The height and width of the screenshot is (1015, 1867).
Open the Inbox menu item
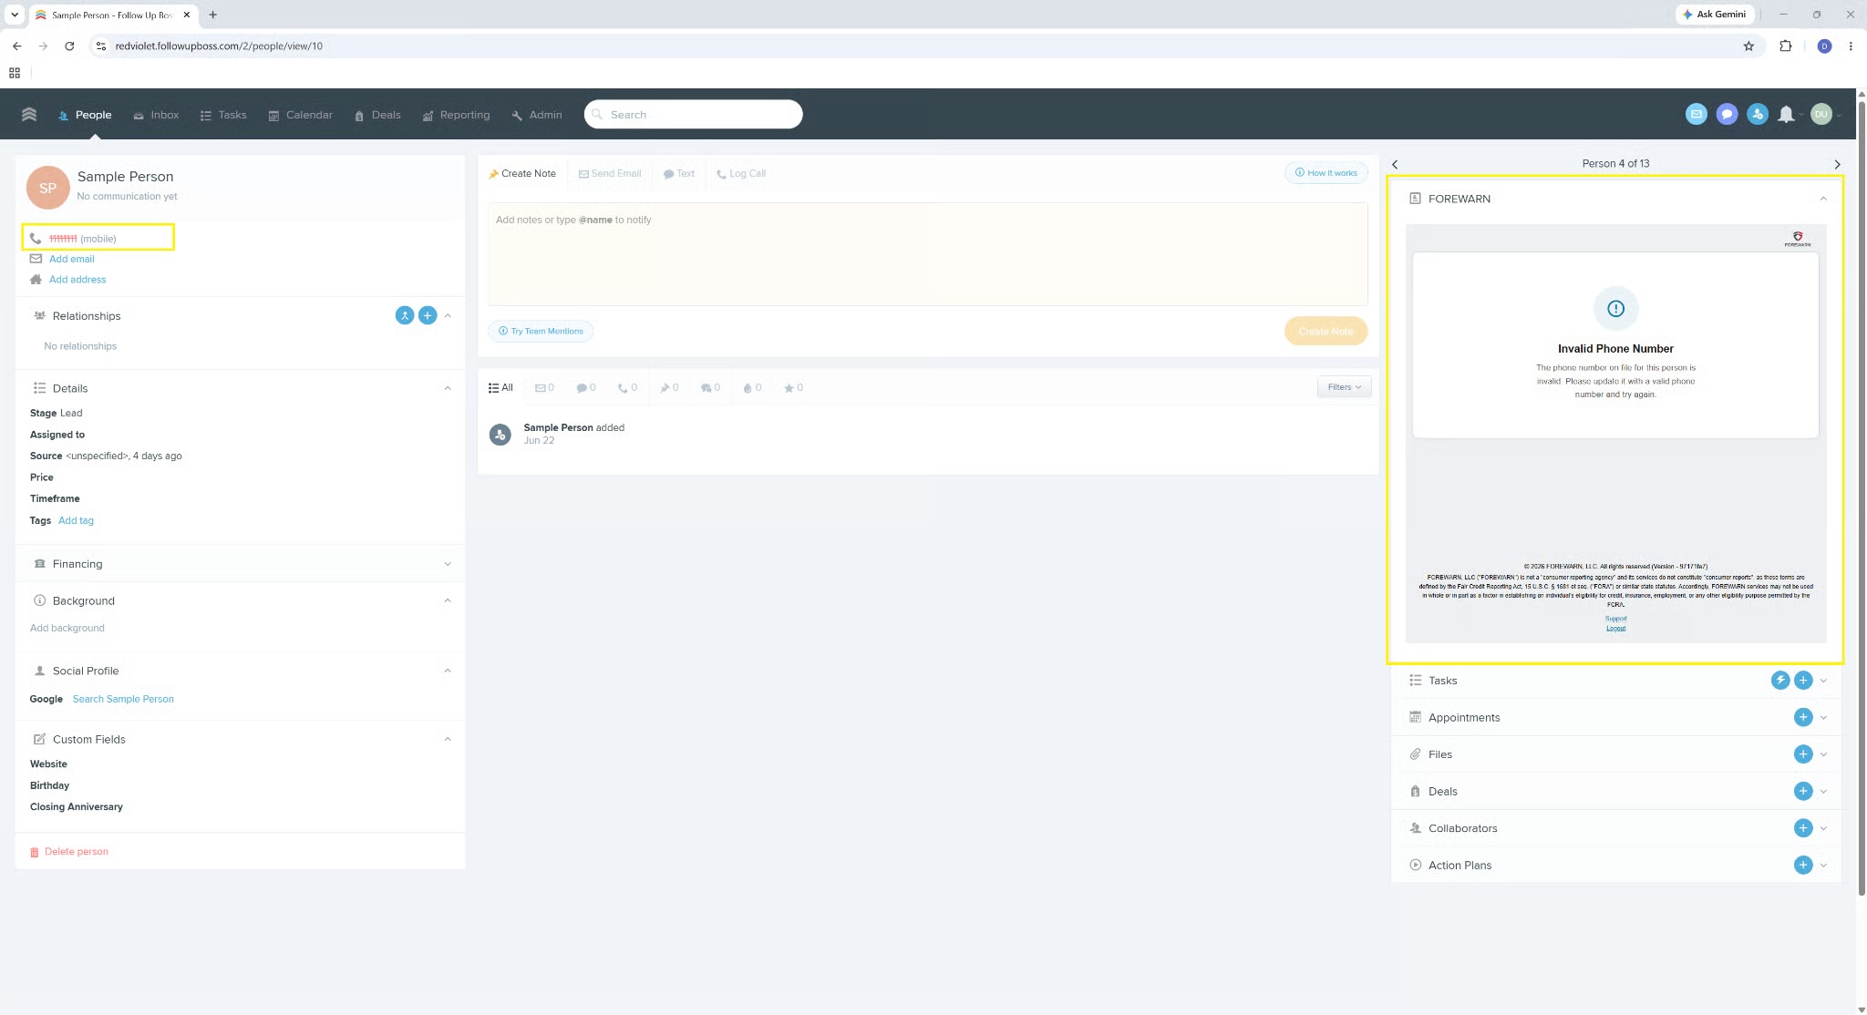pos(156,115)
